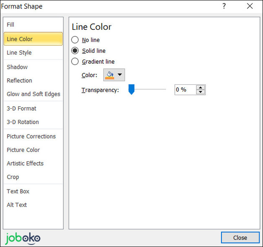Close the Format Shape dialog with X
The image size is (263, 247).
point(250,6)
